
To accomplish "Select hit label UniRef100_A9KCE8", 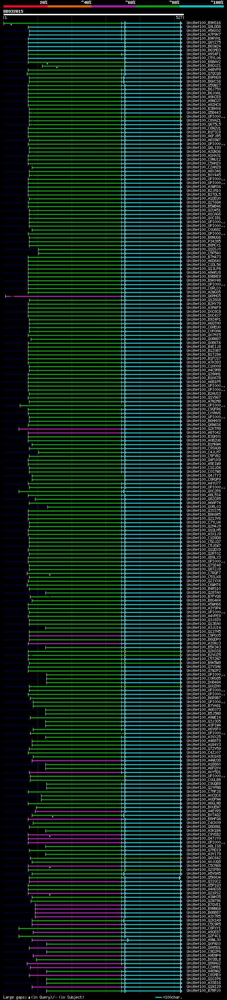I will [x=204, y=97].
